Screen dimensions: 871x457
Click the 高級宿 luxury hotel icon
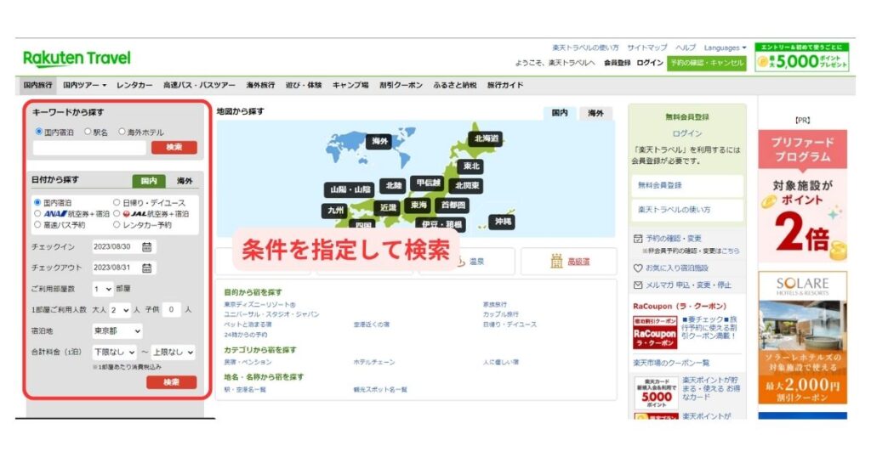(x=556, y=261)
